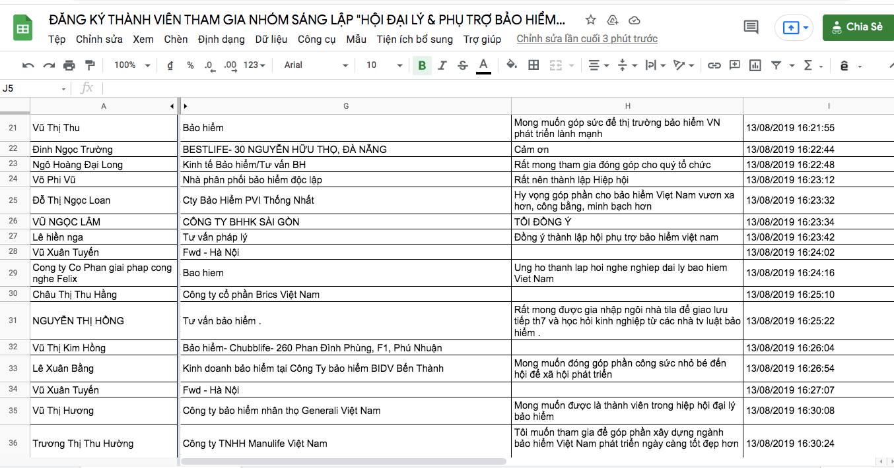The image size is (894, 468).
Task: Pick a text color with the A icon
Action: (484, 65)
